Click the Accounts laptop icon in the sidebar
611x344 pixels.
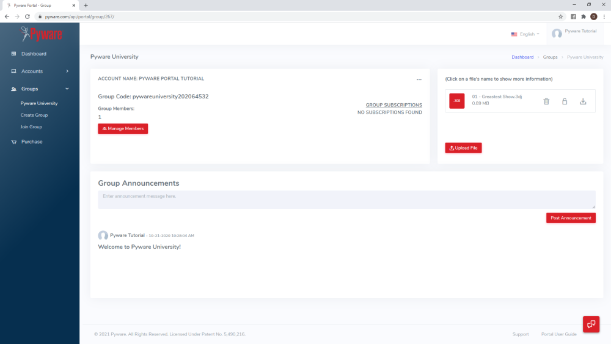[13, 71]
